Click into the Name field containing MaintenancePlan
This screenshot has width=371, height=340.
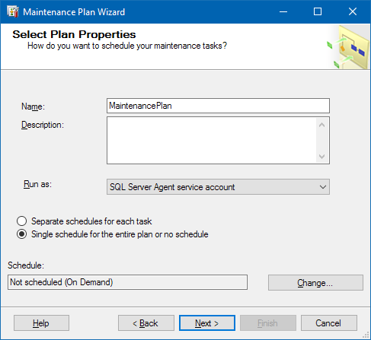tap(218, 106)
